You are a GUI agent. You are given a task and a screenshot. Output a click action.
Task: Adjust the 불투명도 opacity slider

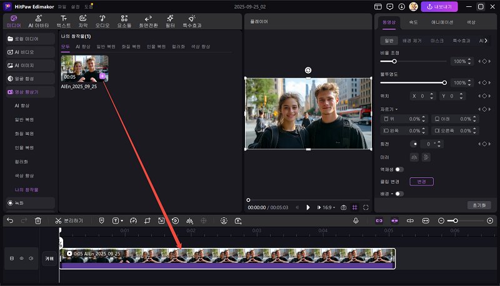(444, 82)
